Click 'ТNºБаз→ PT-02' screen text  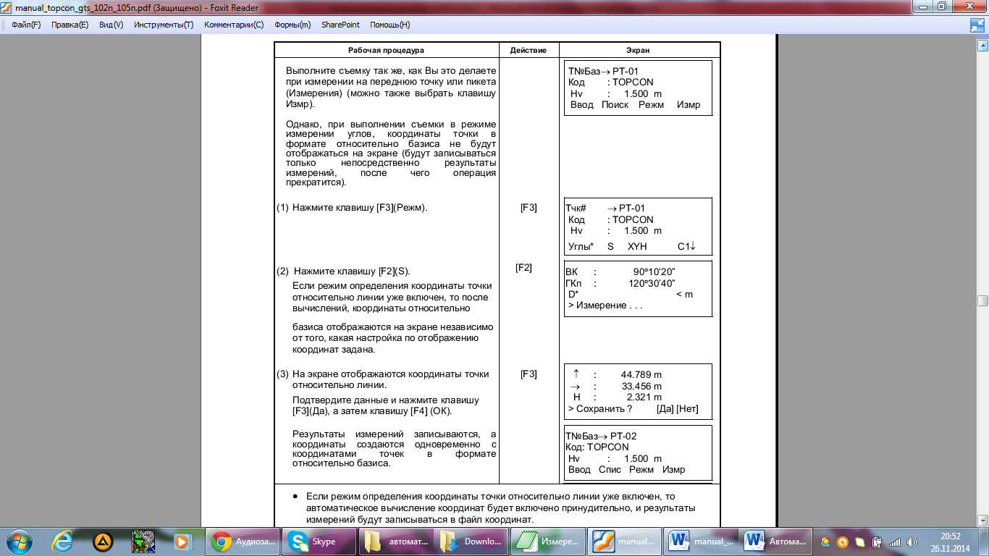pos(602,437)
